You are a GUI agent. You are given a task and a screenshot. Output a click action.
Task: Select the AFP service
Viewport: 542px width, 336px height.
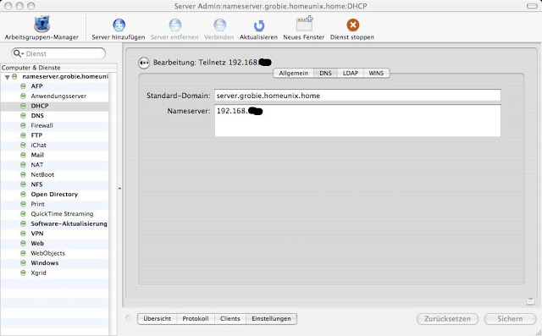point(36,86)
